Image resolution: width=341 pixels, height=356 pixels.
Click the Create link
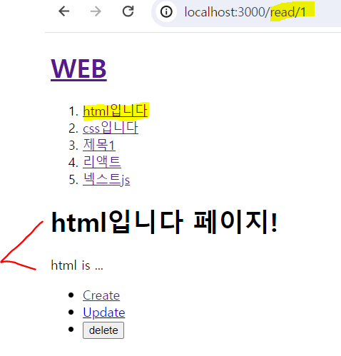tap(101, 295)
